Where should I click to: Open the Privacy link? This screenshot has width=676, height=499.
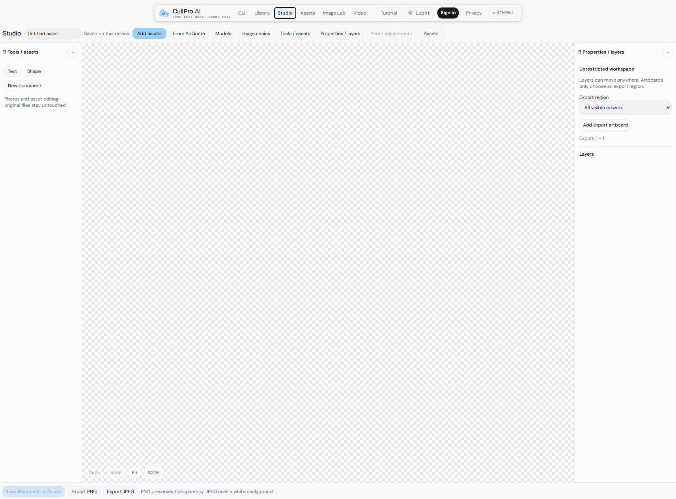[x=474, y=13]
